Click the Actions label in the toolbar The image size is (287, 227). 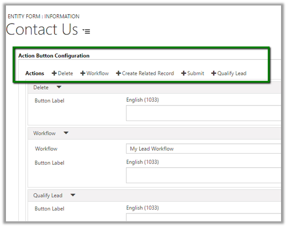(35, 73)
